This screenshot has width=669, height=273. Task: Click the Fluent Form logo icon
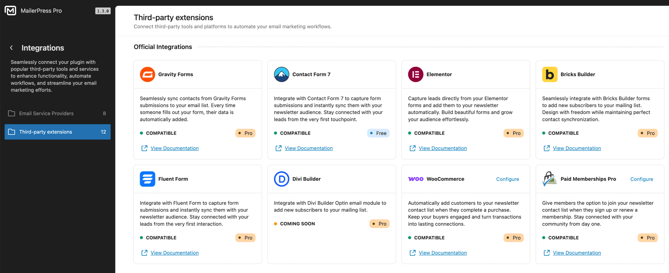(147, 179)
